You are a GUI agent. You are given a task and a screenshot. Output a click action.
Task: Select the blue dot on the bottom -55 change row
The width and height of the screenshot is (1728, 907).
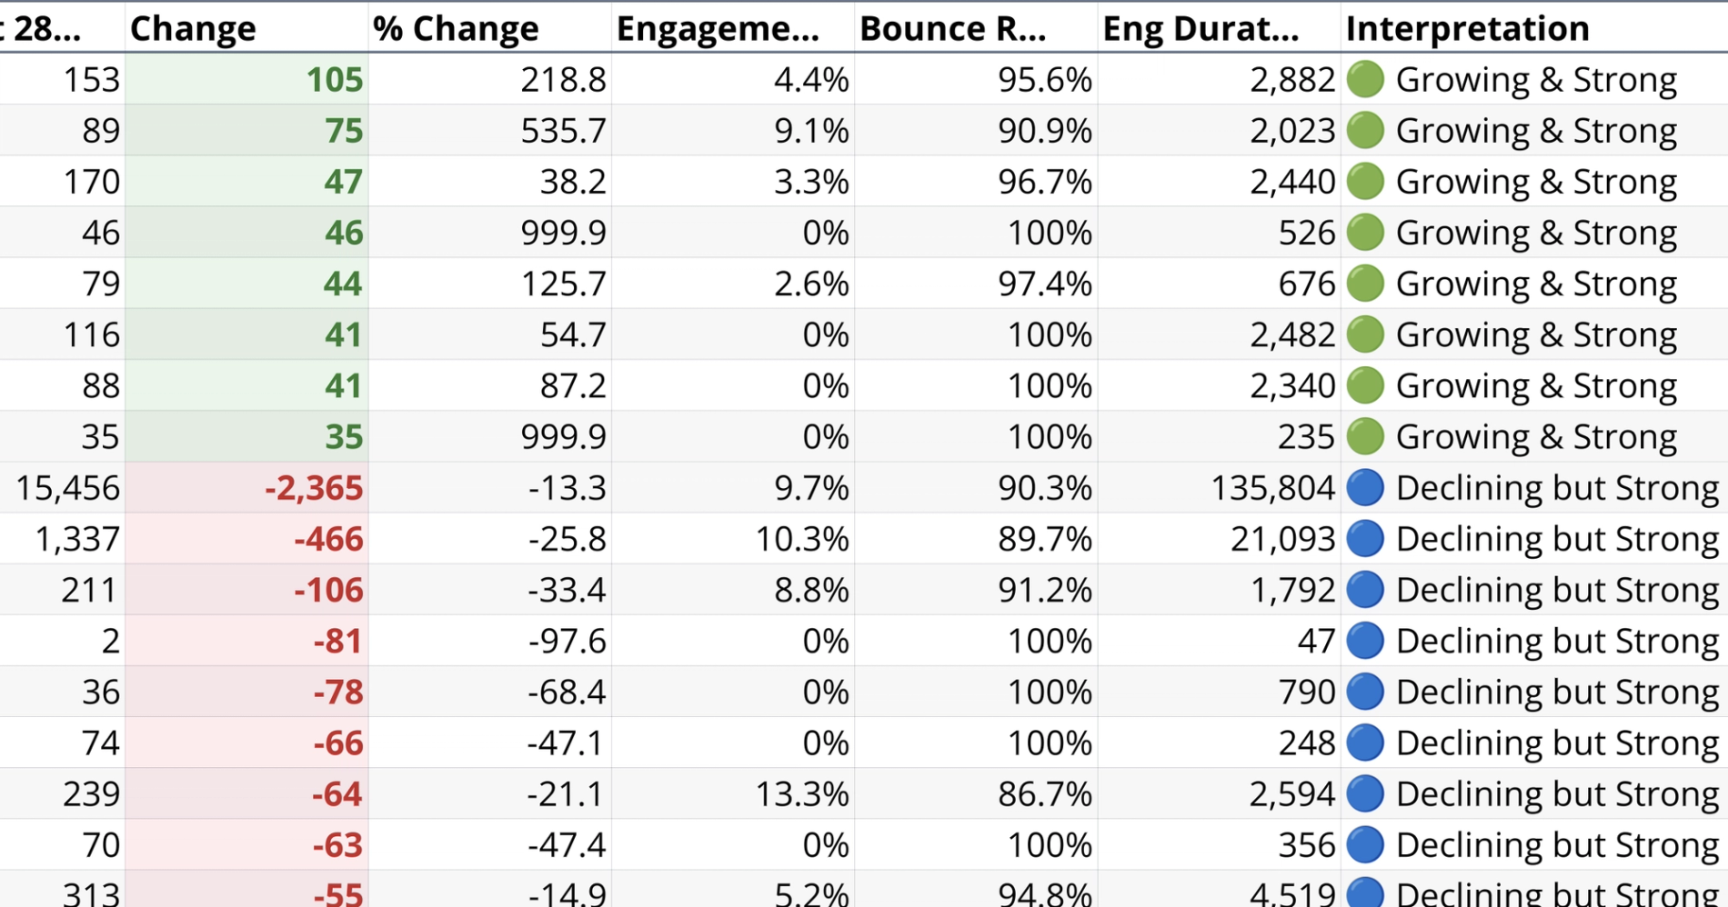click(1365, 894)
